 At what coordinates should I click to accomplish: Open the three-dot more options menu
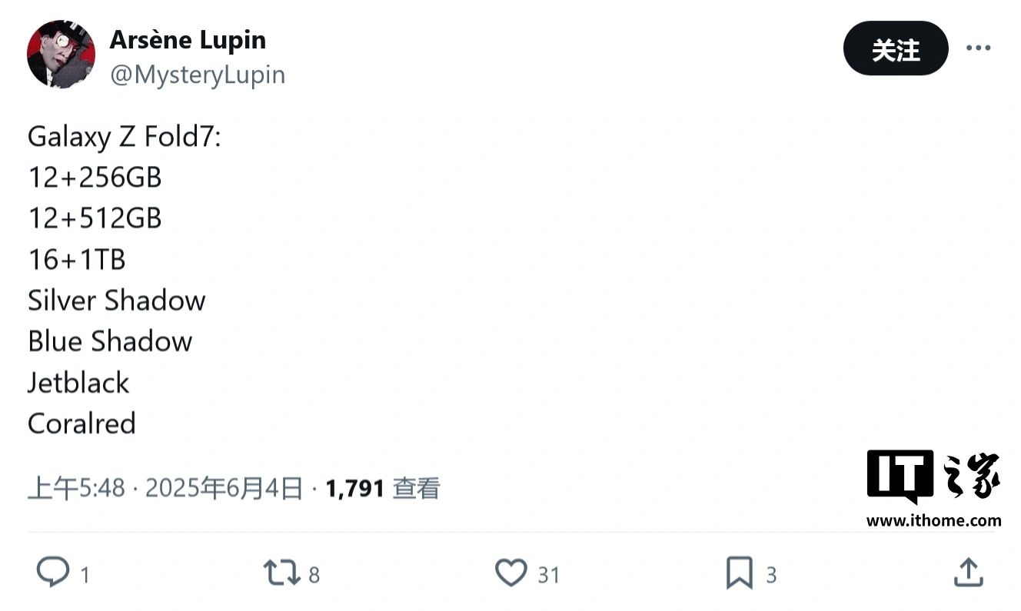(978, 48)
